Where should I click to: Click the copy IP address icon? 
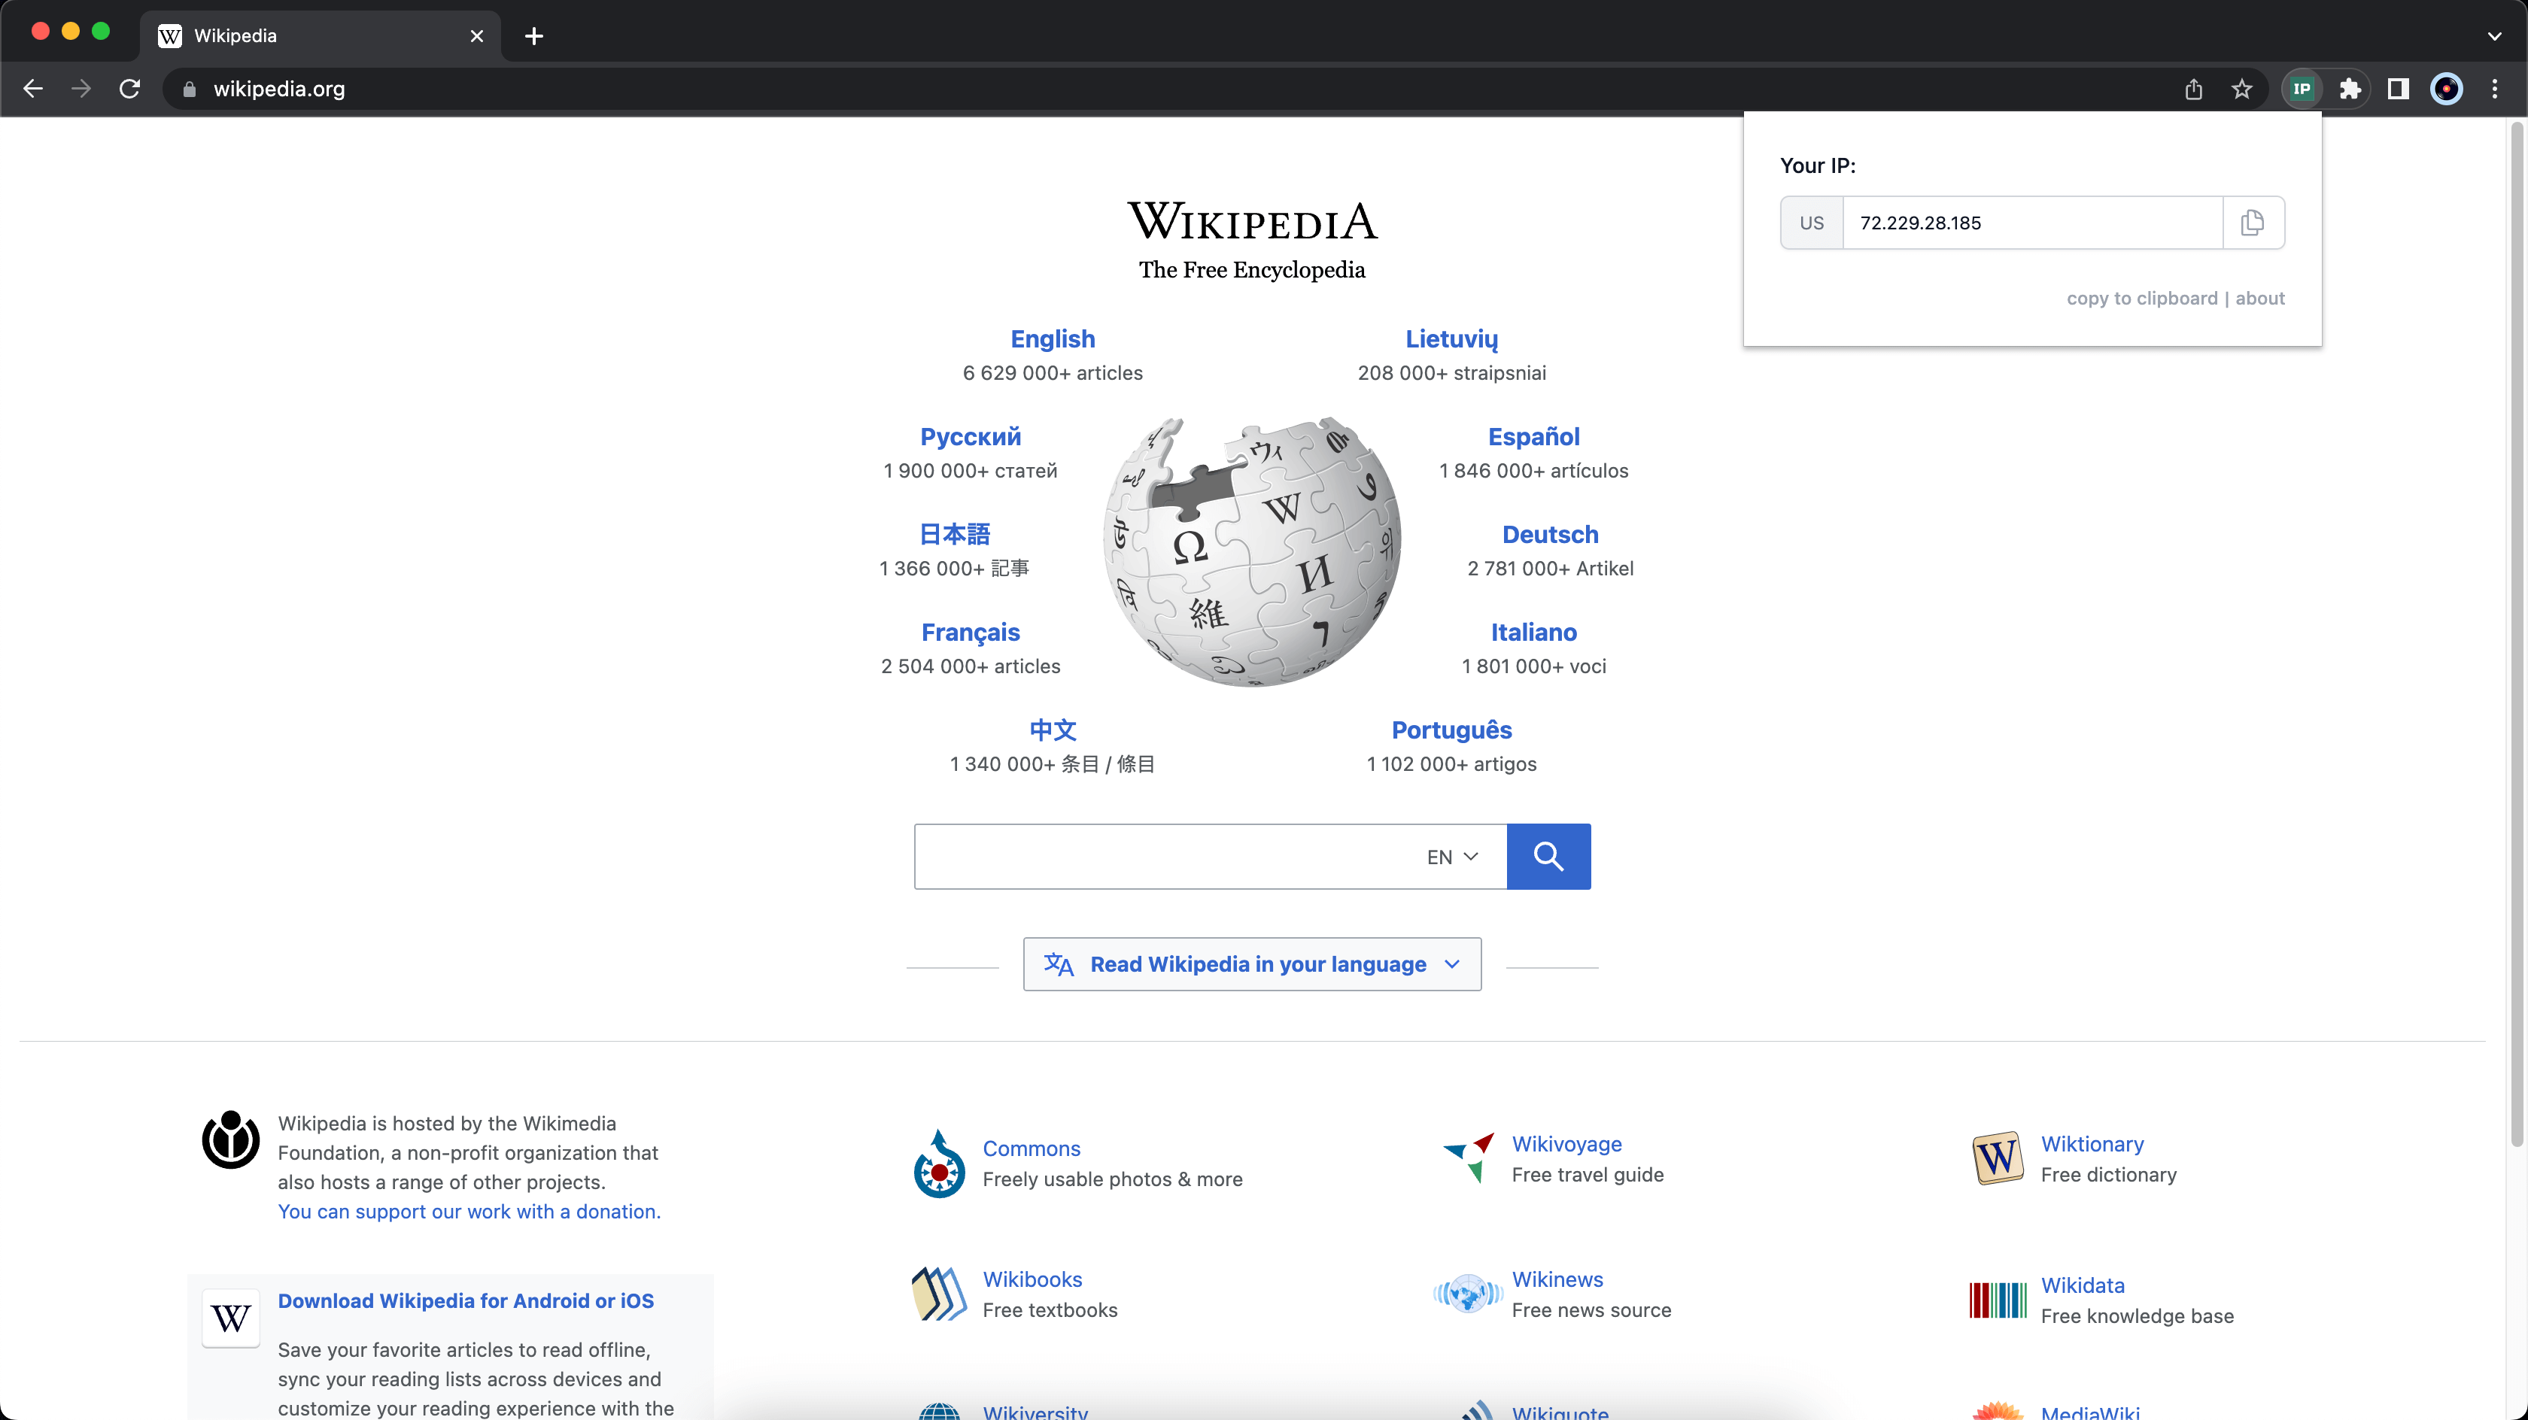(x=2252, y=223)
